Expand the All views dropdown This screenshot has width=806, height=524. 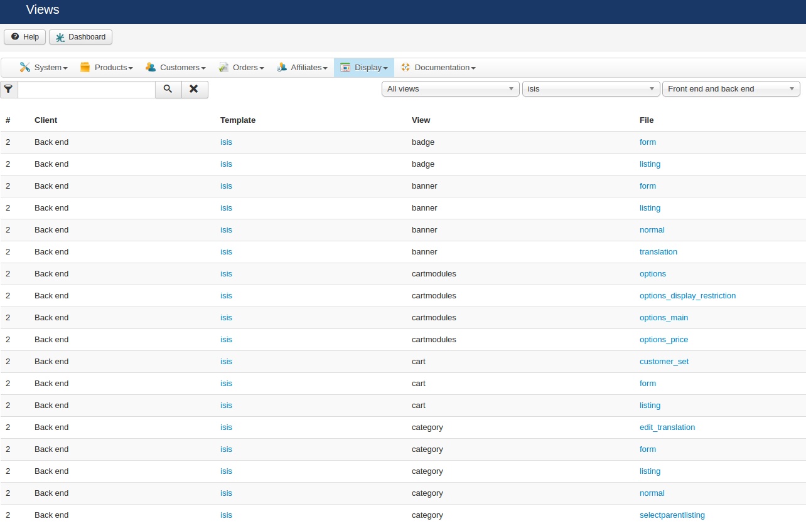450,89
